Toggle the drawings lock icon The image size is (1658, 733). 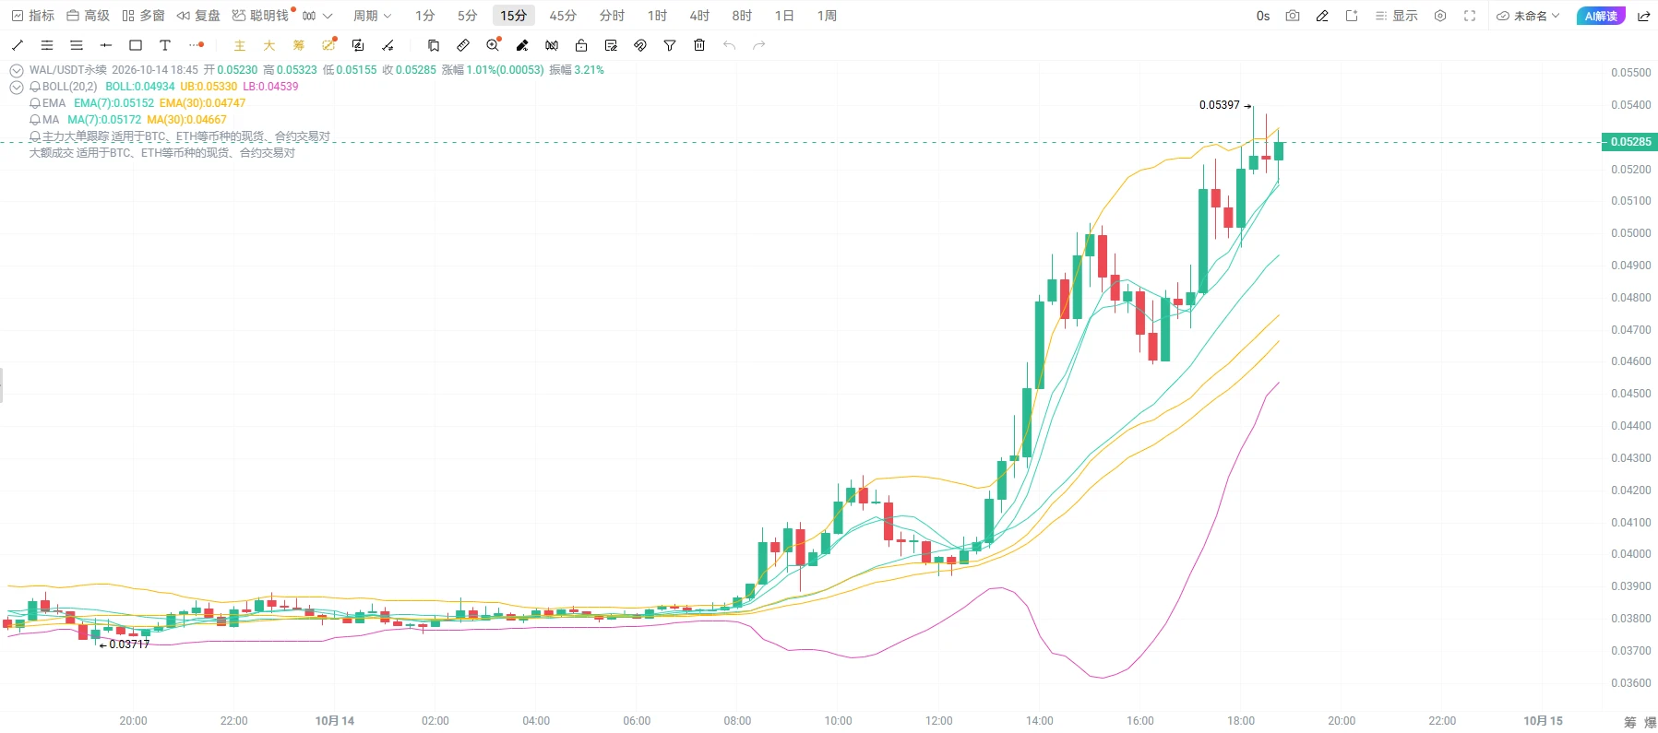point(581,45)
